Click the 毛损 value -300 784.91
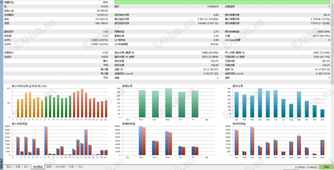Image resolution: width=334 pixels, height=170 pixels. (x=101, y=23)
